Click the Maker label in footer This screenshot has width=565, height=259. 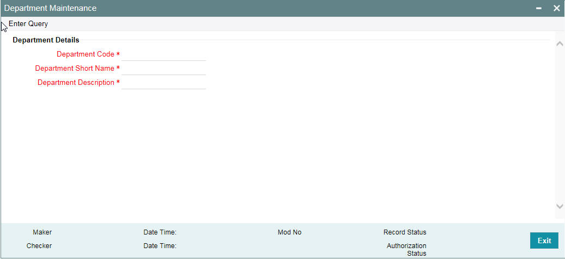[42, 232]
